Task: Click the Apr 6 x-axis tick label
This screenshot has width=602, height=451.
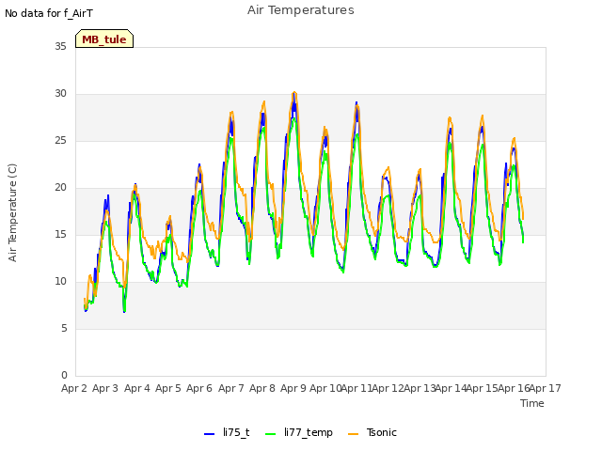Action: (199, 388)
